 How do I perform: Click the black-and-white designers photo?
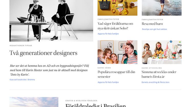tap(51, 21)
